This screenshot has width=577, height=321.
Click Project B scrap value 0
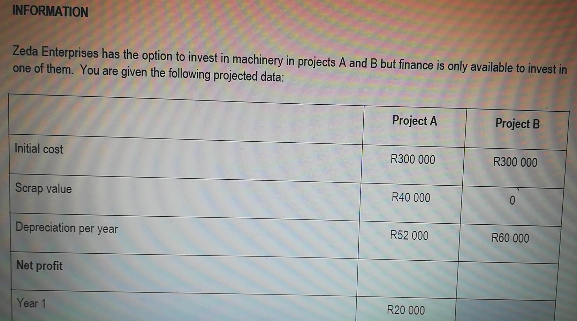coord(512,200)
